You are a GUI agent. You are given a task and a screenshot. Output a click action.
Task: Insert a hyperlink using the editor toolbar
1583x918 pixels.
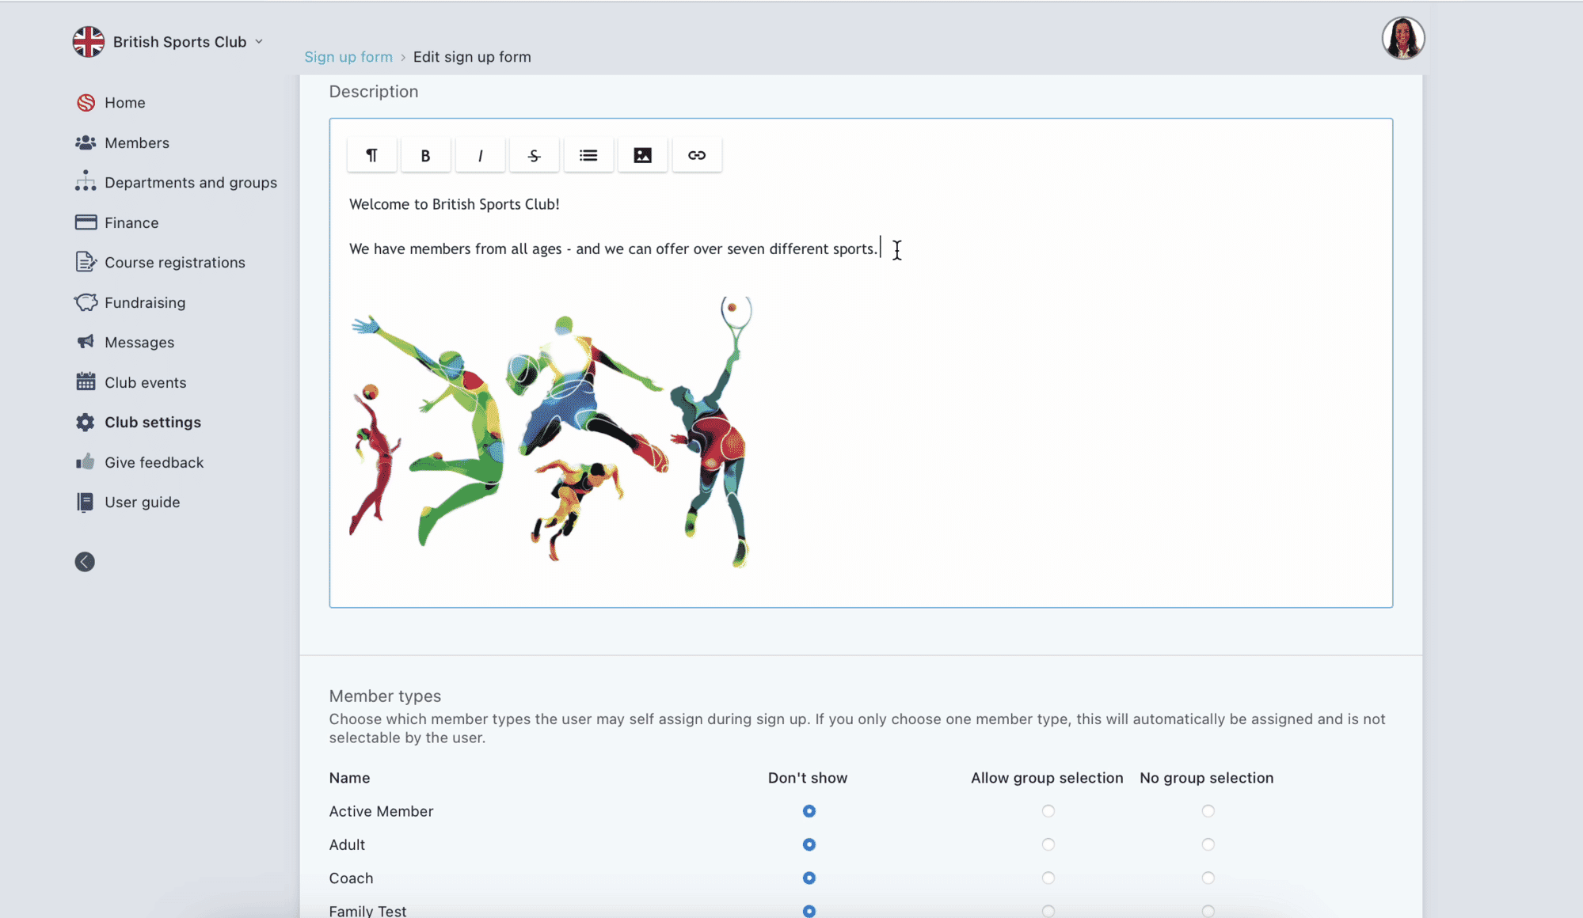click(697, 154)
